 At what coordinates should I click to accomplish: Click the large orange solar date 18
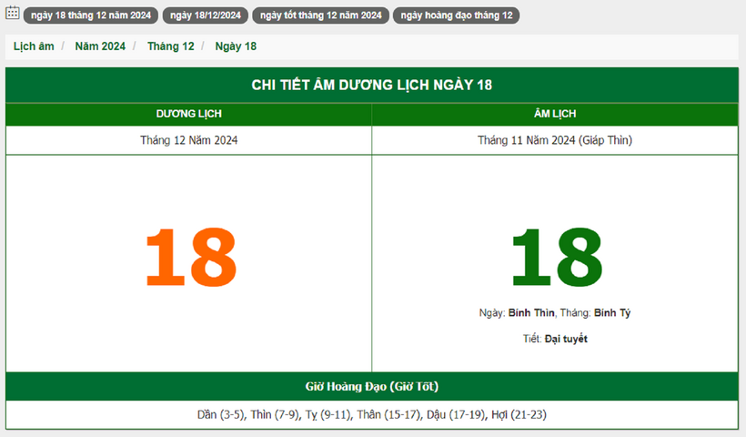tap(189, 257)
